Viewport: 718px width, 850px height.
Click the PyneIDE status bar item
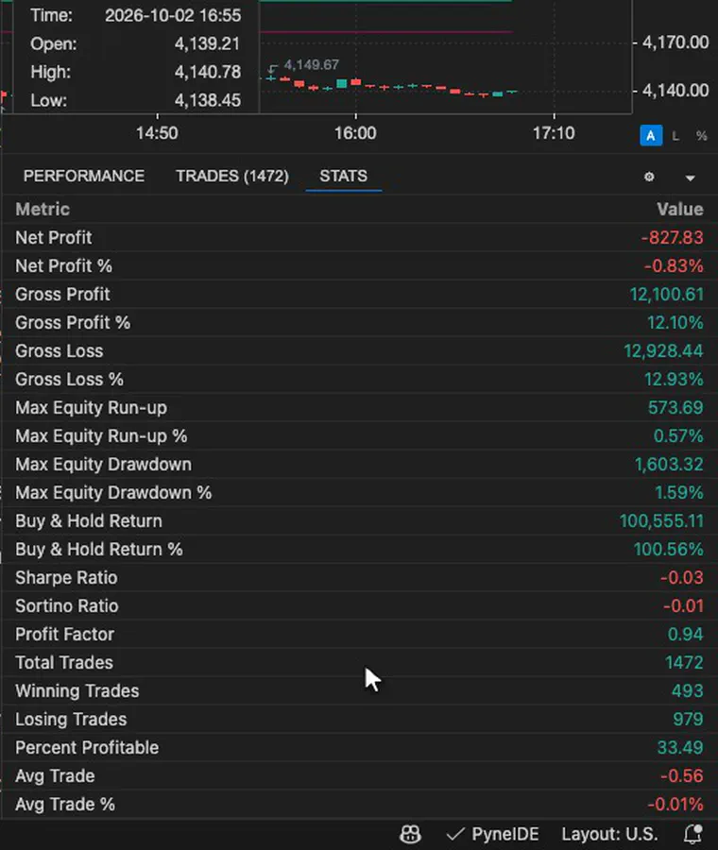tap(493, 834)
